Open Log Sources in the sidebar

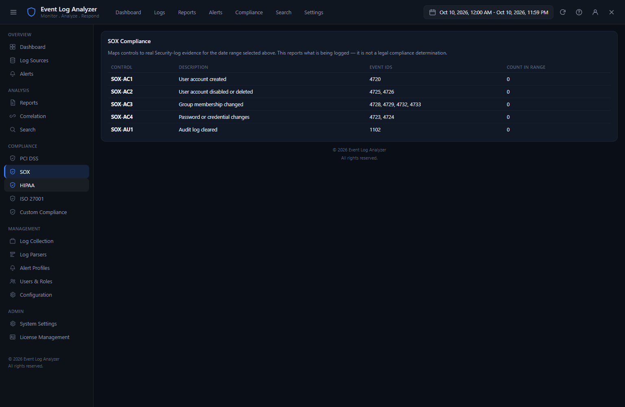(x=46, y=60)
